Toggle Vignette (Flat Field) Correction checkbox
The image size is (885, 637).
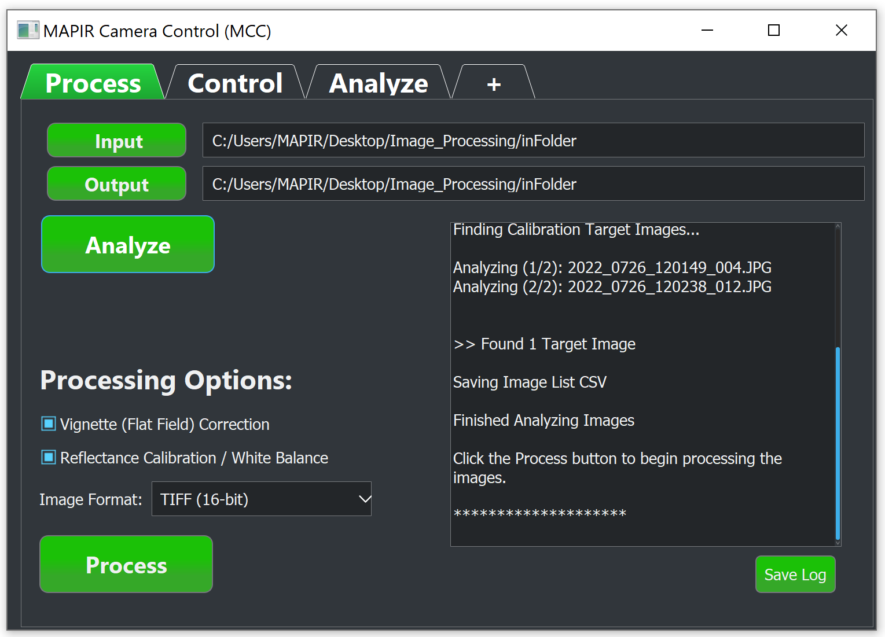coord(49,424)
